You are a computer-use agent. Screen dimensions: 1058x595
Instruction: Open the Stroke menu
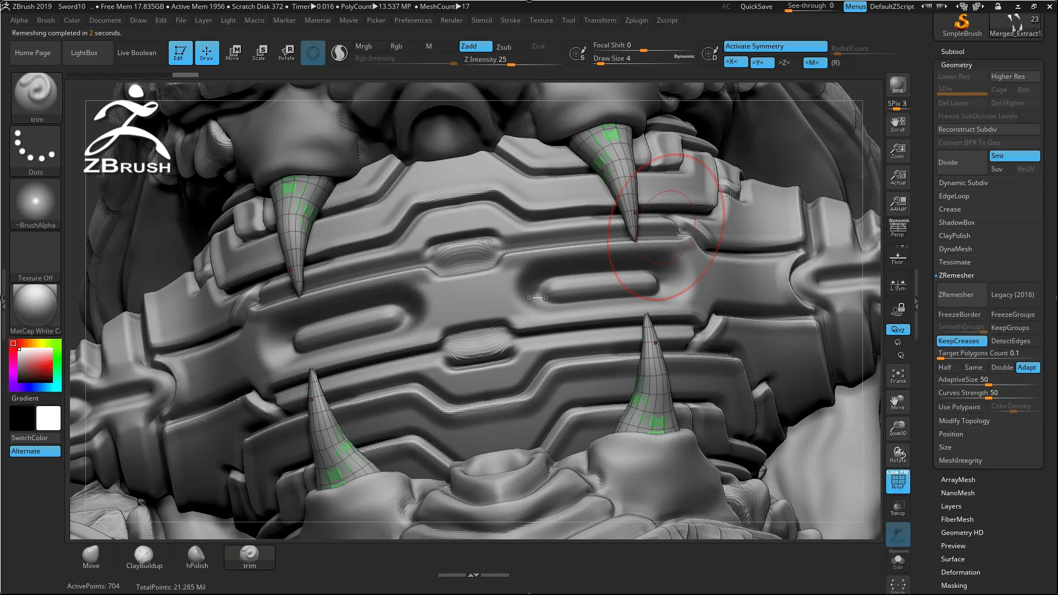(x=510, y=20)
